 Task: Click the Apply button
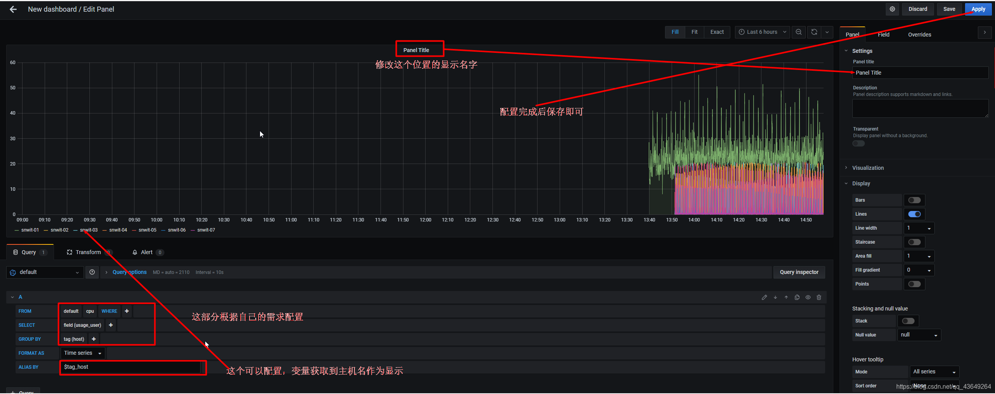(x=978, y=9)
